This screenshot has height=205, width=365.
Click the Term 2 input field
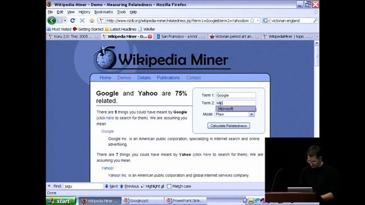[x=236, y=103]
